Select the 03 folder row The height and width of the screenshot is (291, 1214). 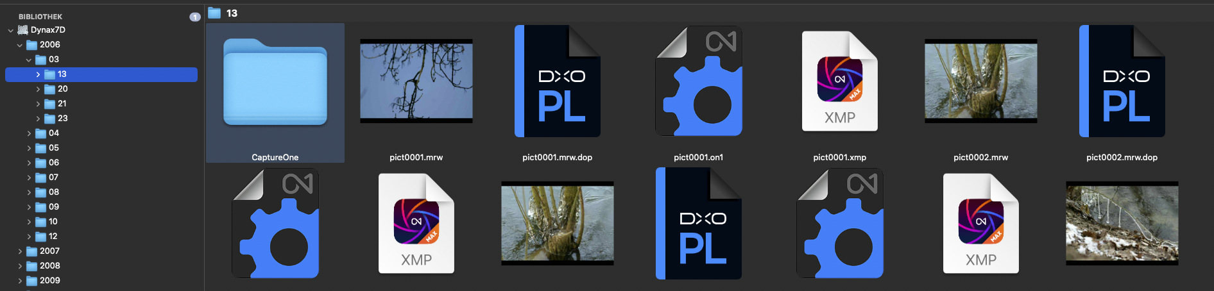click(x=101, y=60)
